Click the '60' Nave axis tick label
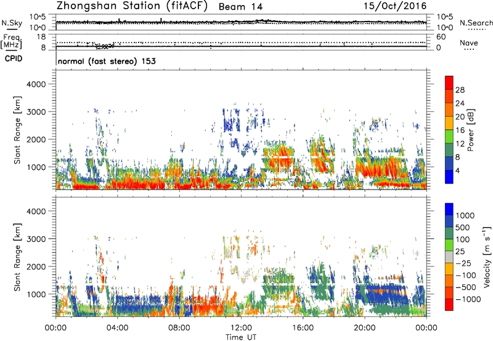This screenshot has width=493, height=341. click(441, 37)
